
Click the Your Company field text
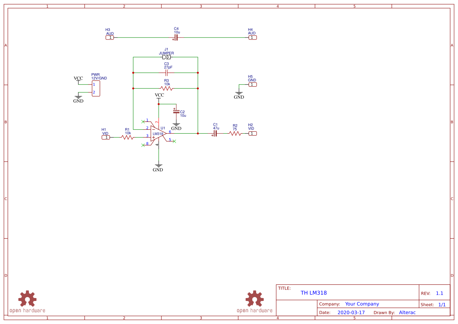pos(362,304)
